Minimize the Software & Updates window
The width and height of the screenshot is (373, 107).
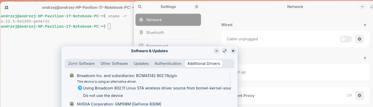(217, 51)
